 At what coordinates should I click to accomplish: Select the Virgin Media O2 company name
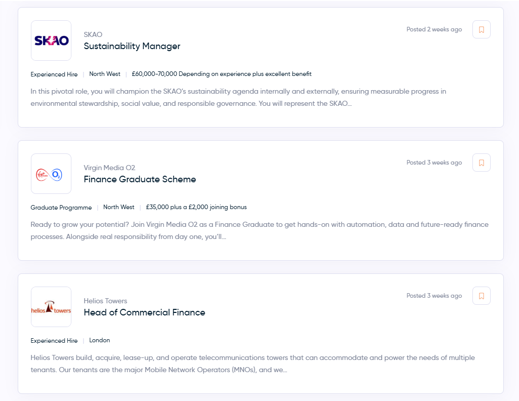[x=109, y=168]
